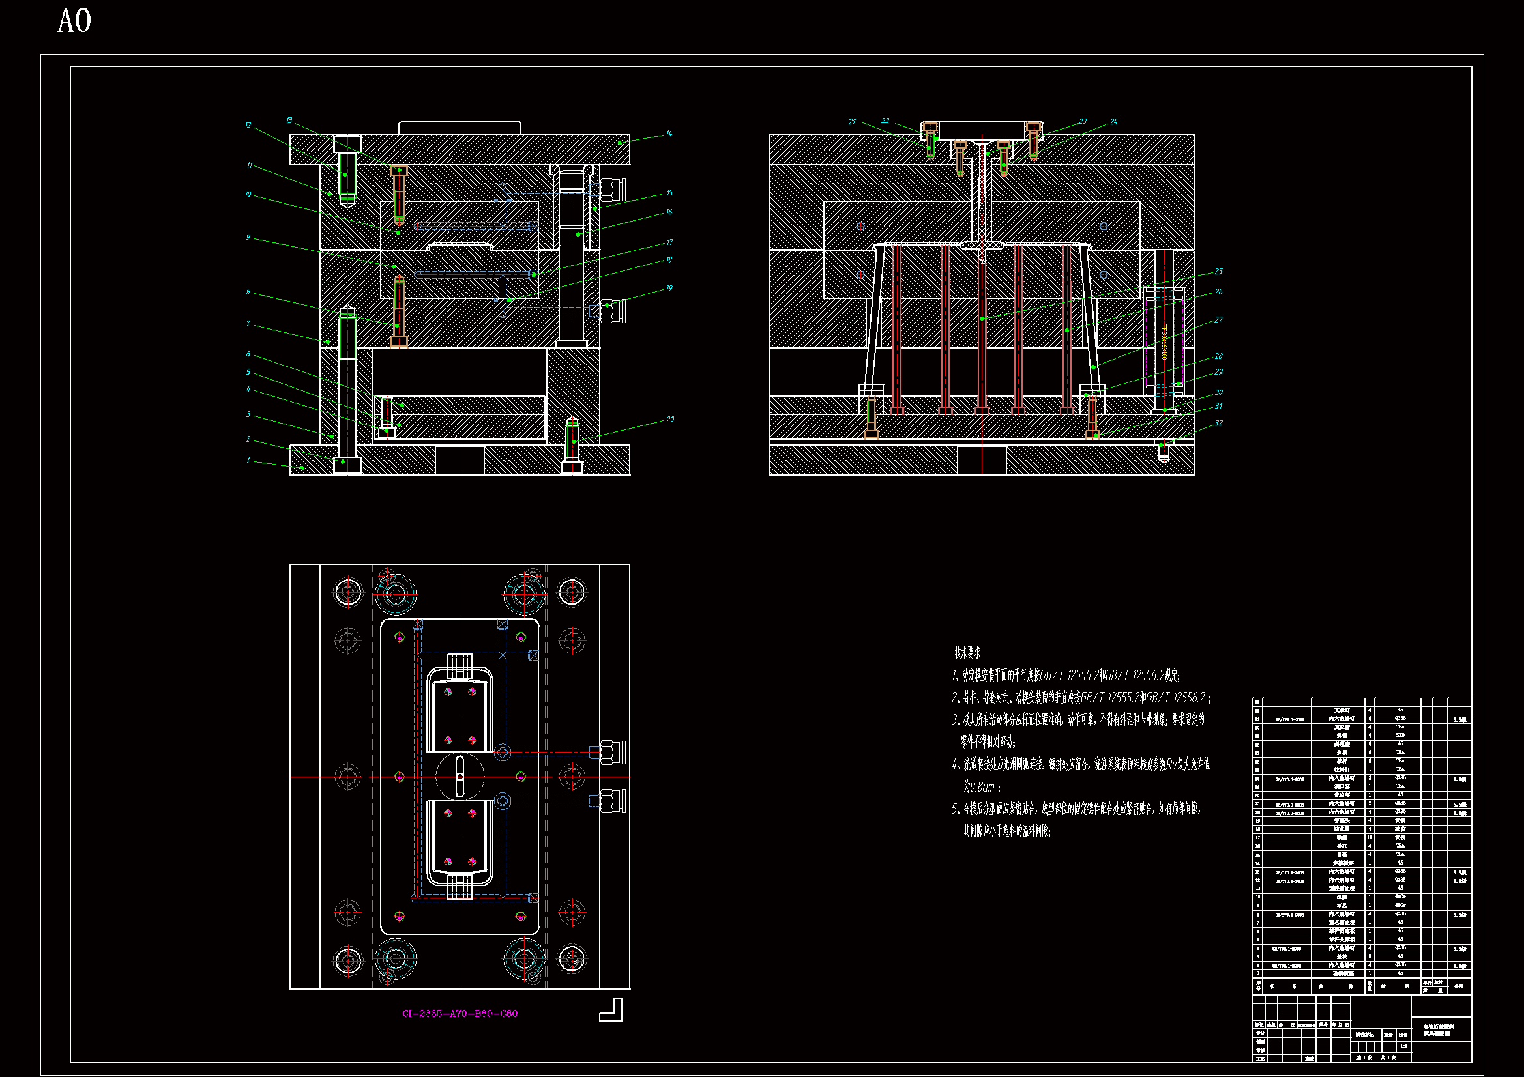Screen dimensions: 1524x1077
Task: Select the 技术要求 heading text
Action: coord(967,652)
